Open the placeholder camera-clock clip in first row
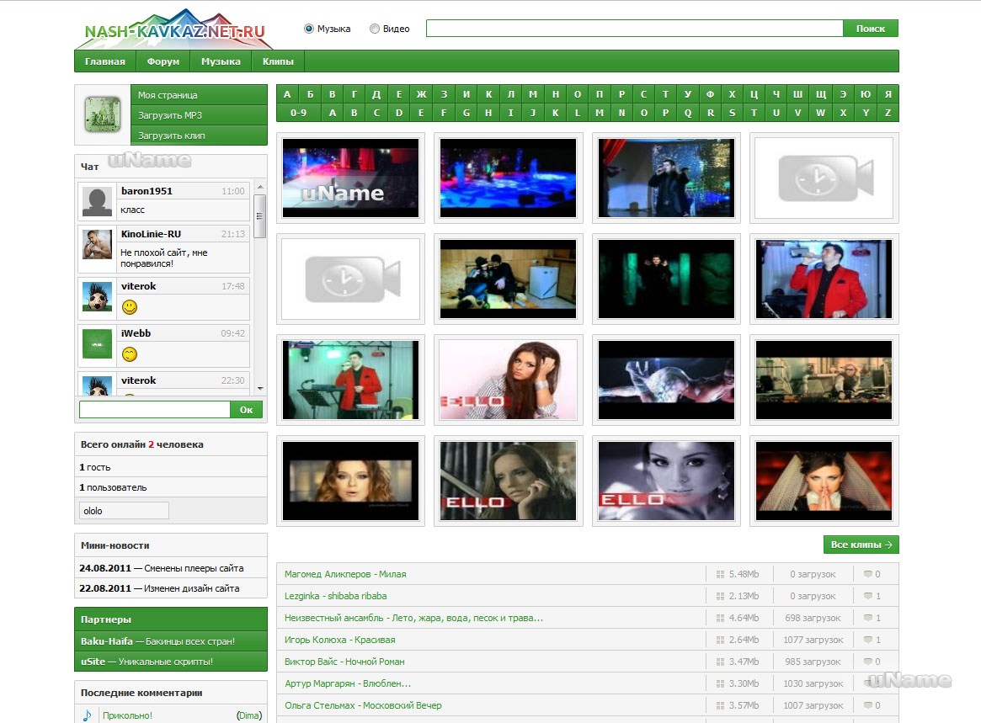The height and width of the screenshot is (723, 981). coord(824,178)
